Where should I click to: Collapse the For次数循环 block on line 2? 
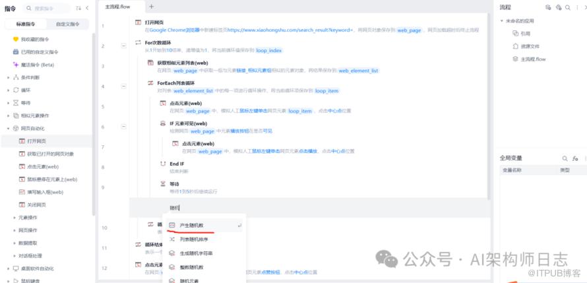pyautogui.click(x=123, y=46)
